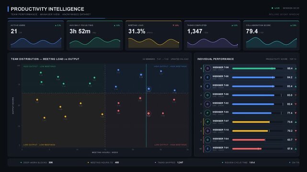Open the Meeting Load 31.3% card
Viewport: 307px width, 172px height.
coord(153,35)
